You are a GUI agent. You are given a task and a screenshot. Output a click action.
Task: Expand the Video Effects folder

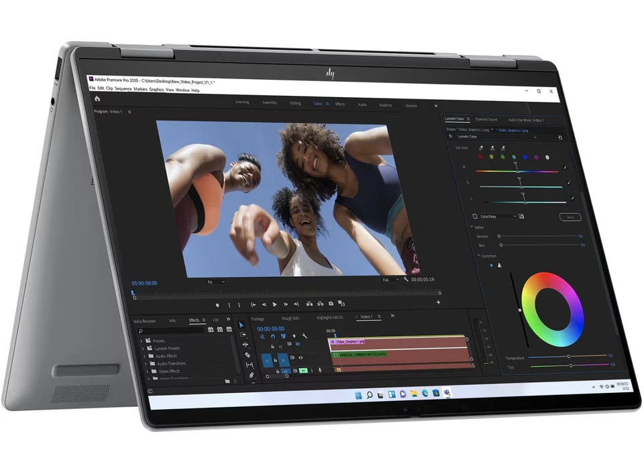point(148,371)
